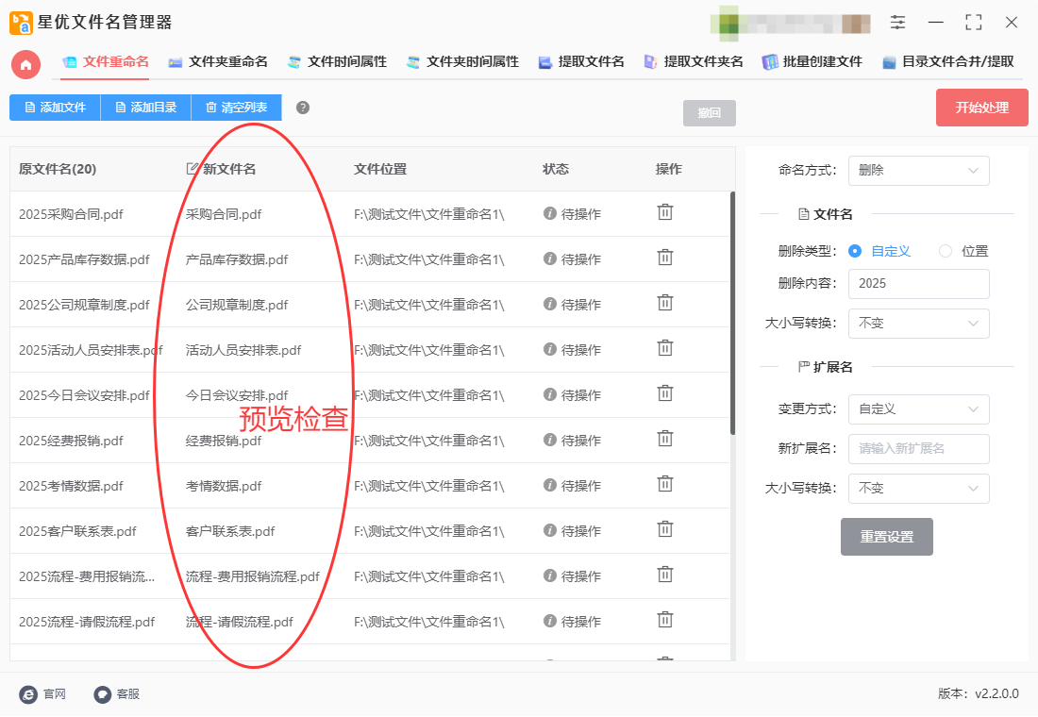Select the new name 产品库存数据.pdf
This screenshot has height=717, width=1038.
[236, 259]
